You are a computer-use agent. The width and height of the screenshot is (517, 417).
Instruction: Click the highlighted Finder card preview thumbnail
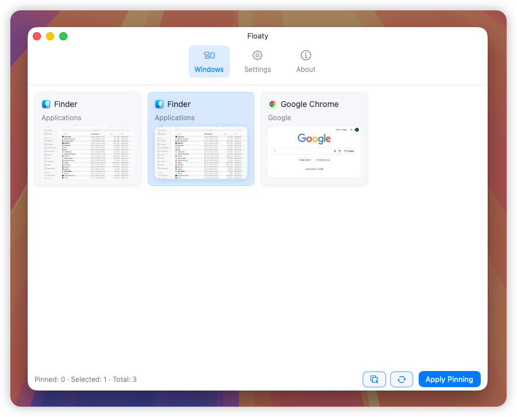pyautogui.click(x=201, y=152)
